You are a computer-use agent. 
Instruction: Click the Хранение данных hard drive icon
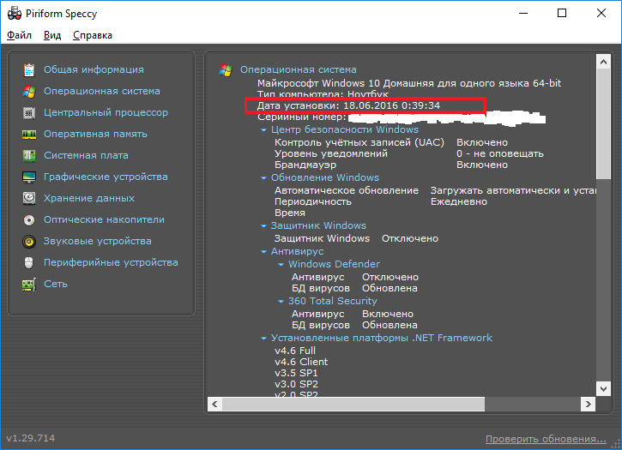click(29, 198)
